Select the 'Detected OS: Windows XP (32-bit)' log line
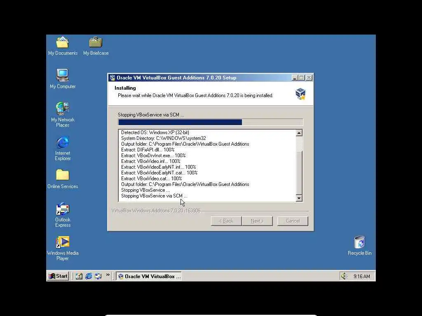This screenshot has height=316, width=422. (x=155, y=132)
